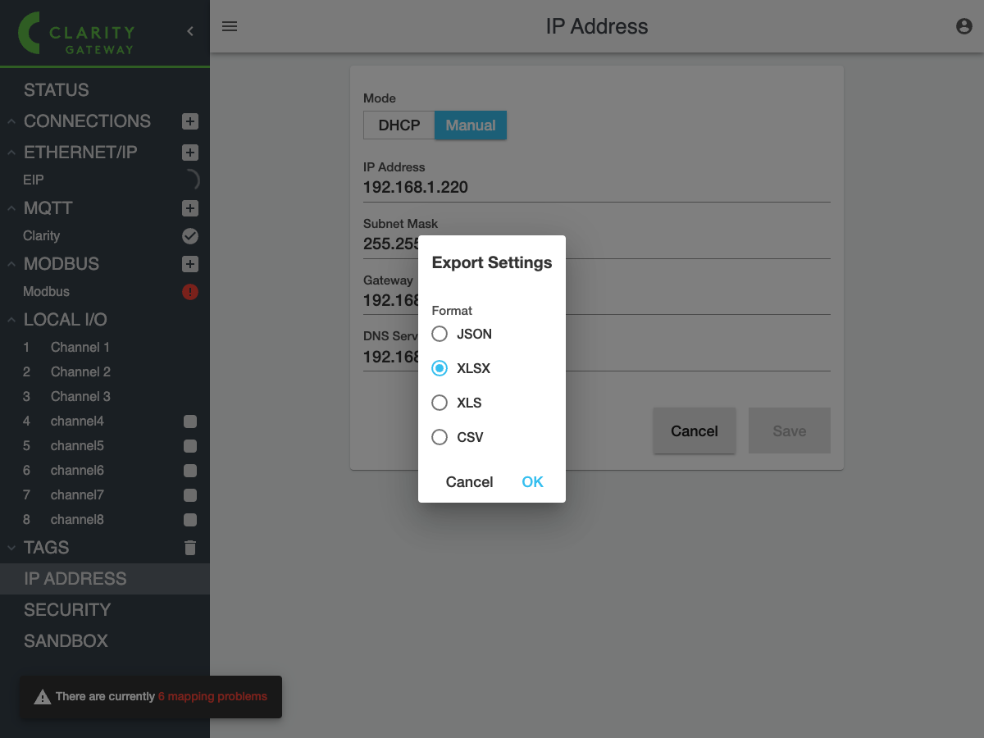
Task: Select XLS export format
Action: (x=440, y=403)
